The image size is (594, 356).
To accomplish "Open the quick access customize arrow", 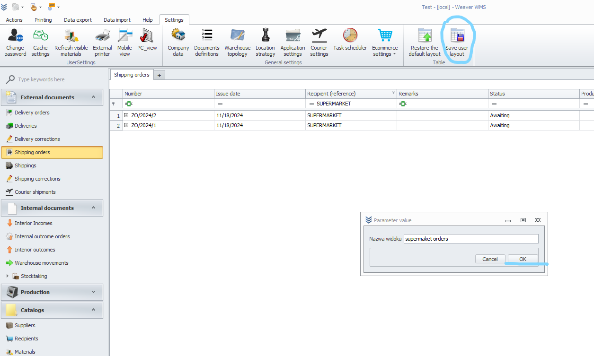I will pyautogui.click(x=58, y=7).
